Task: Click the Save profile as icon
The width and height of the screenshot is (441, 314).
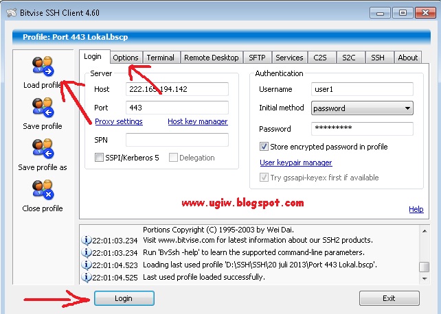Action: (x=43, y=149)
